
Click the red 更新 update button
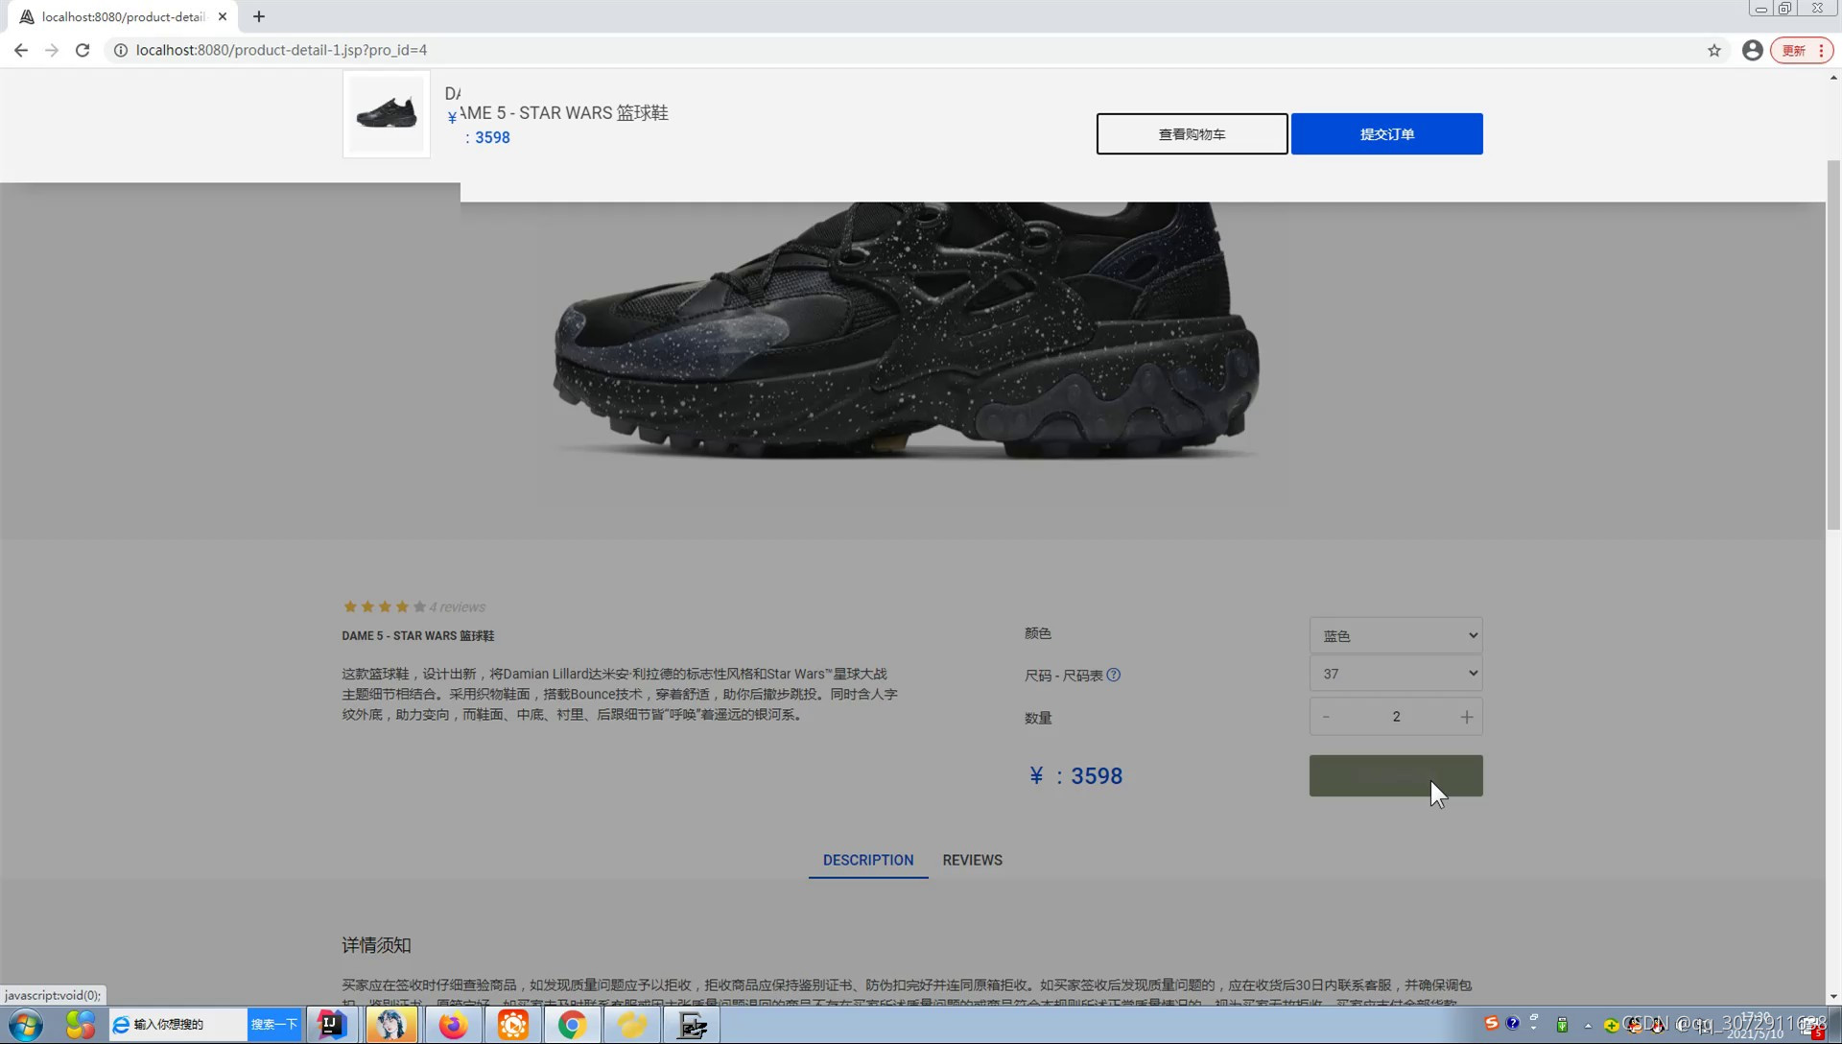tap(1802, 50)
